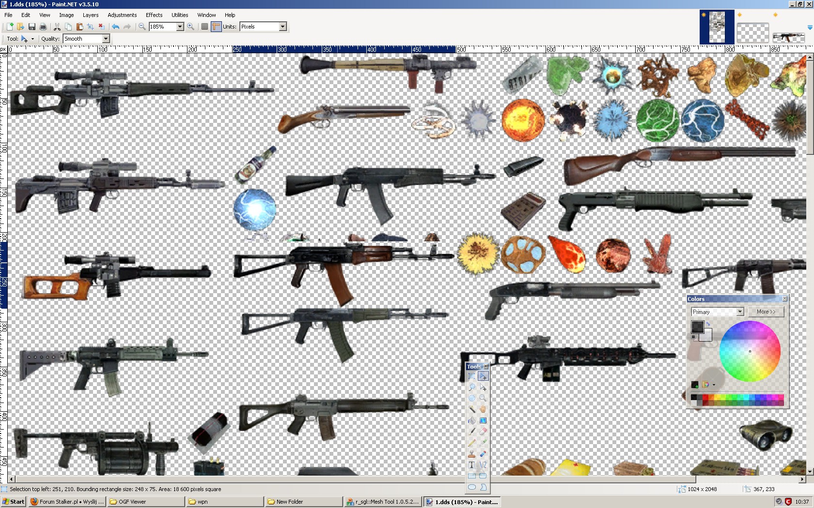Select the Zoom tool in Tools panel
The image size is (814, 508).
coord(483,398)
